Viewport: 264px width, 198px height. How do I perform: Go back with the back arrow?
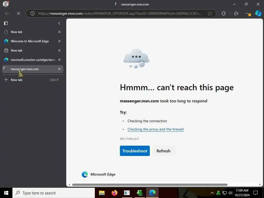[7, 13]
